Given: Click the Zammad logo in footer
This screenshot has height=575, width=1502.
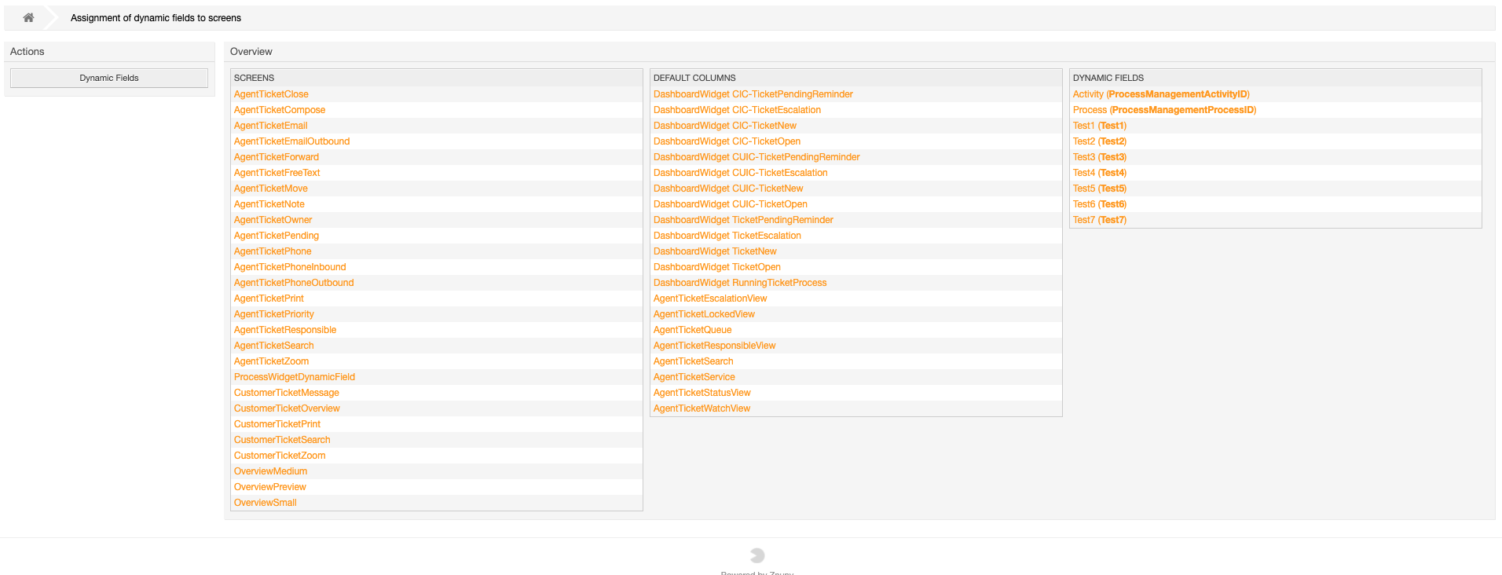Looking at the screenshot, I should [757, 555].
